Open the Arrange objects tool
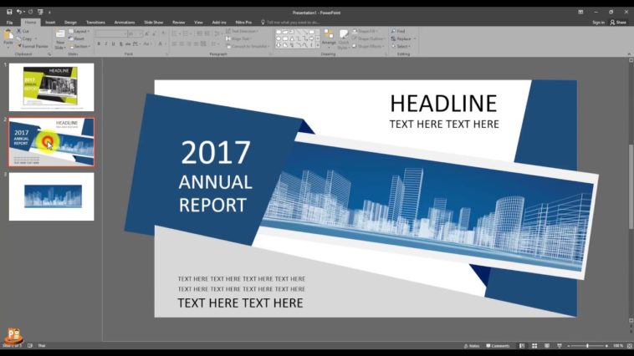Image resolution: width=634 pixels, height=356 pixels. point(329,38)
